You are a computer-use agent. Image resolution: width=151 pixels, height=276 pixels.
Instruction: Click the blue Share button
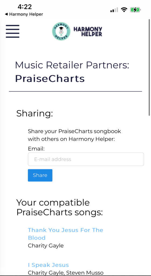pyautogui.click(x=40, y=175)
